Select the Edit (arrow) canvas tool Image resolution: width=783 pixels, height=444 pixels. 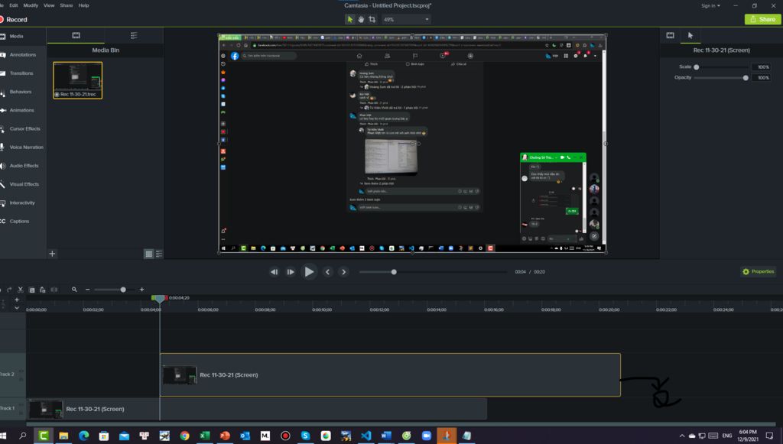(x=349, y=19)
